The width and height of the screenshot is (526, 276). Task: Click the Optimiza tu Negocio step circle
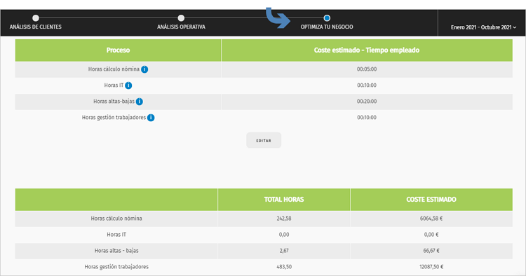(327, 18)
